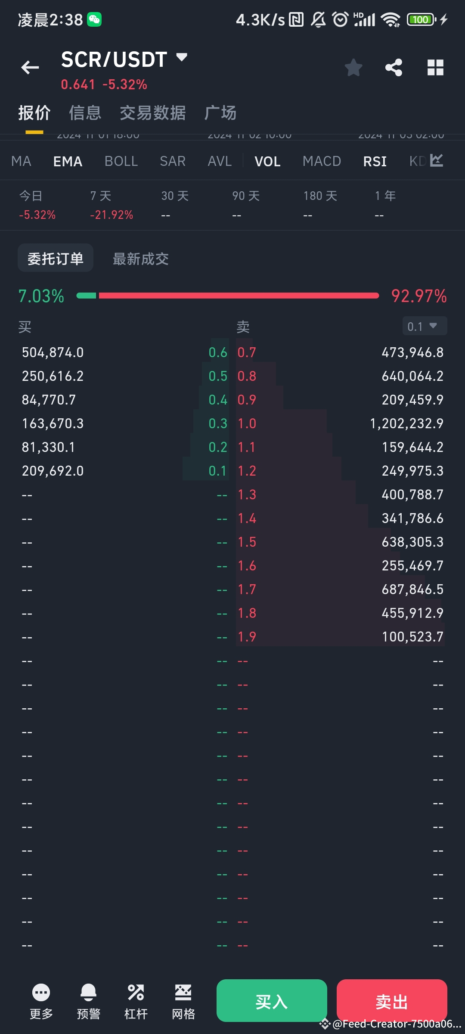Image resolution: width=465 pixels, height=1034 pixels.
Task: Toggle the SAR indicator
Action: coord(173,161)
